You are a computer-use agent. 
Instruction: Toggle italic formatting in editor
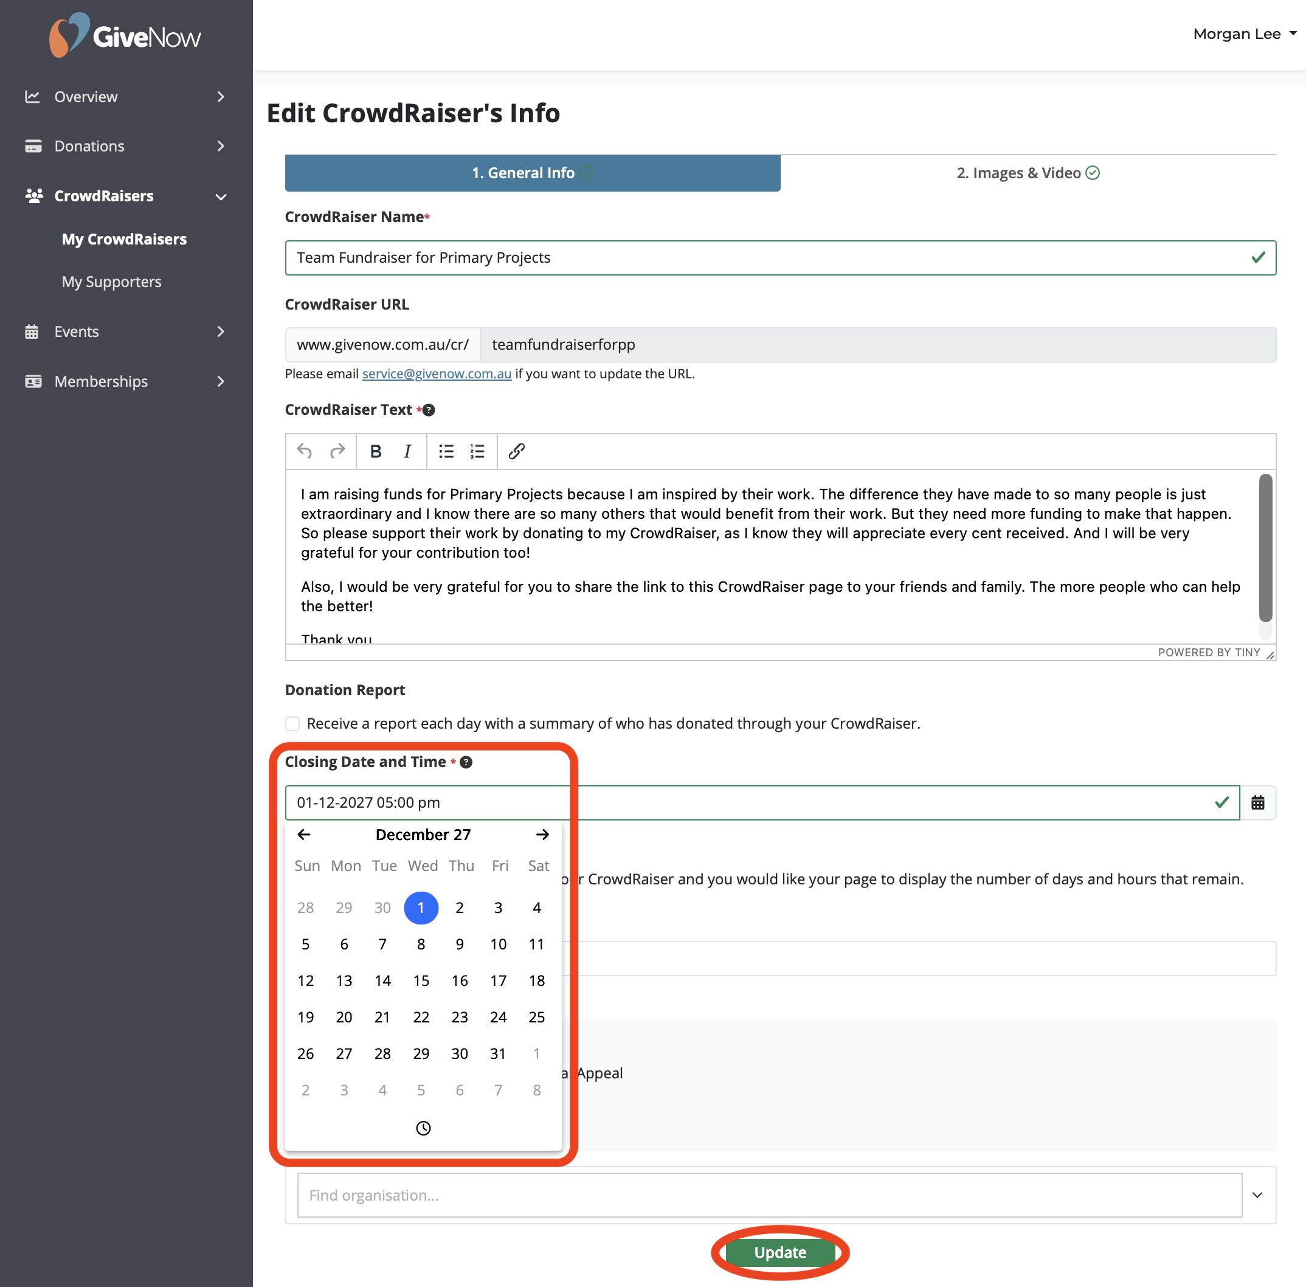407,451
